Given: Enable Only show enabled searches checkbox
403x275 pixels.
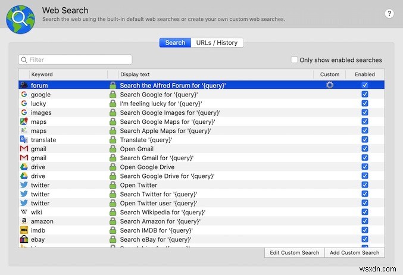Looking at the screenshot, I should click(294, 60).
